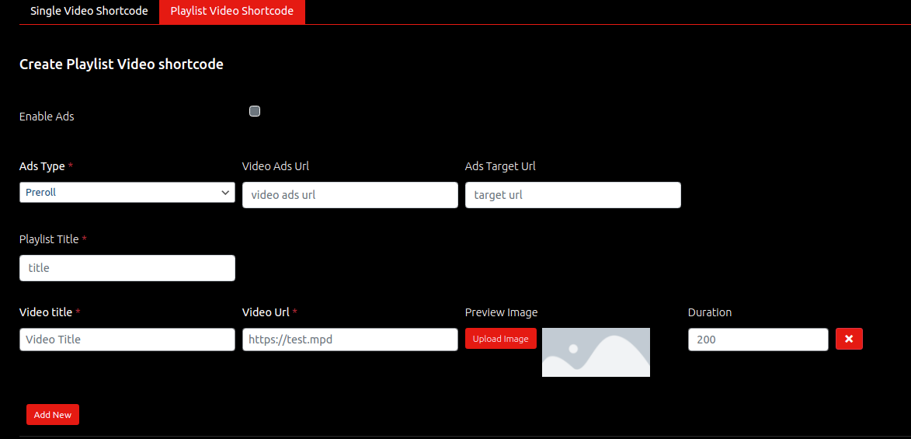Viewport: 911px width, 439px height.
Task: Click the Upload Image button
Action: coord(501,339)
